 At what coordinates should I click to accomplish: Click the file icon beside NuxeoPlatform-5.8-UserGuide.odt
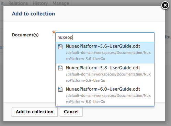point(60,68)
